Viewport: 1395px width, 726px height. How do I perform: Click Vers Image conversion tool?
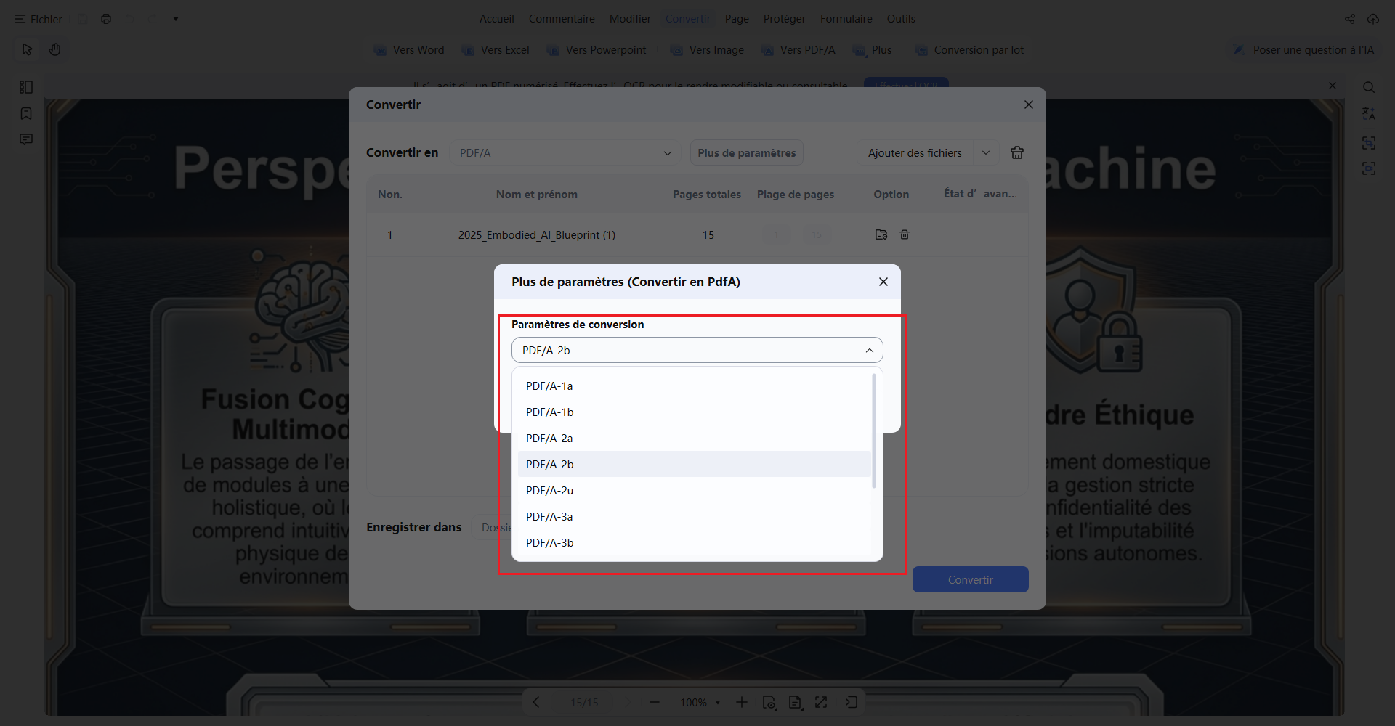pyautogui.click(x=708, y=50)
